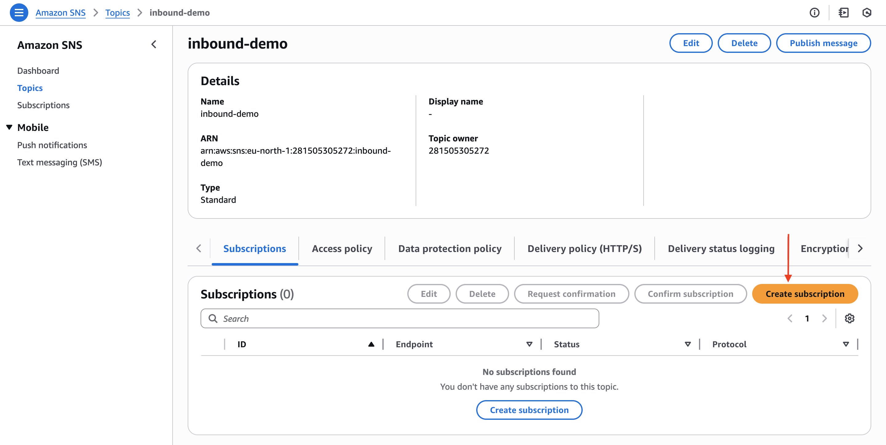Open the Protocol column filter dropdown
The image size is (886, 445).
pyautogui.click(x=846, y=344)
